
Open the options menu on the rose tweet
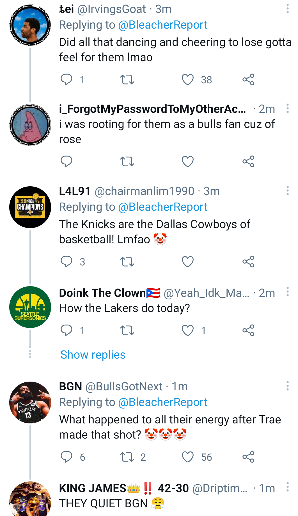pos(288,108)
